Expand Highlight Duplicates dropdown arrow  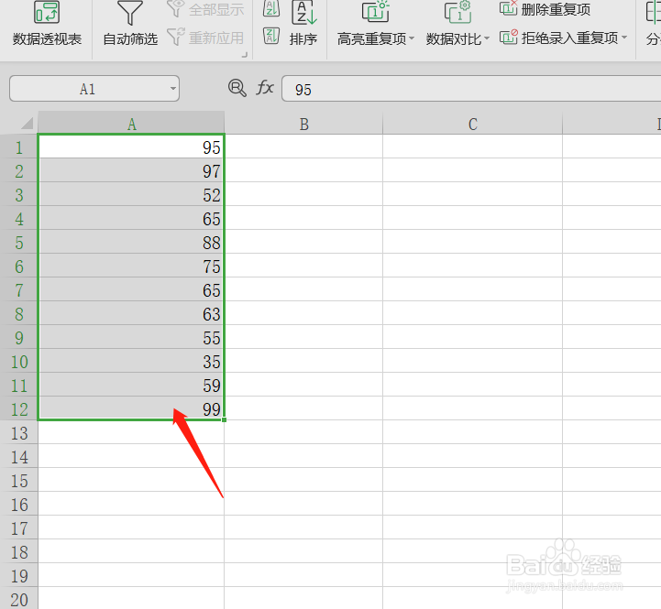coord(412,38)
